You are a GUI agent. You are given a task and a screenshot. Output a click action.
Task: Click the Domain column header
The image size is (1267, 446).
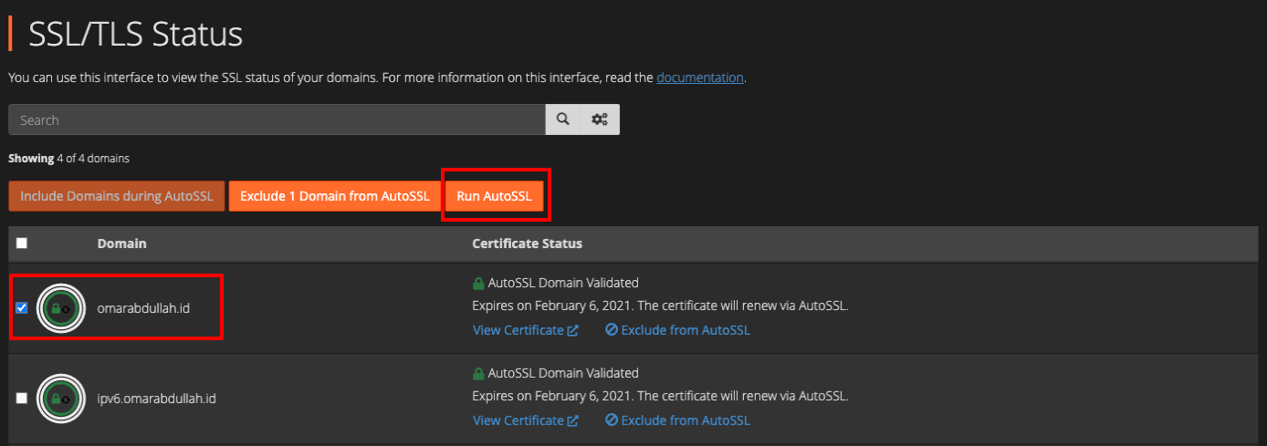122,244
